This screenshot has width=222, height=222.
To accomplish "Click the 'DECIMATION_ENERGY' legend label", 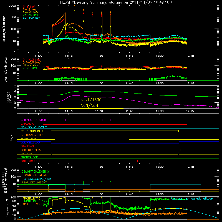I will click(36, 171).
